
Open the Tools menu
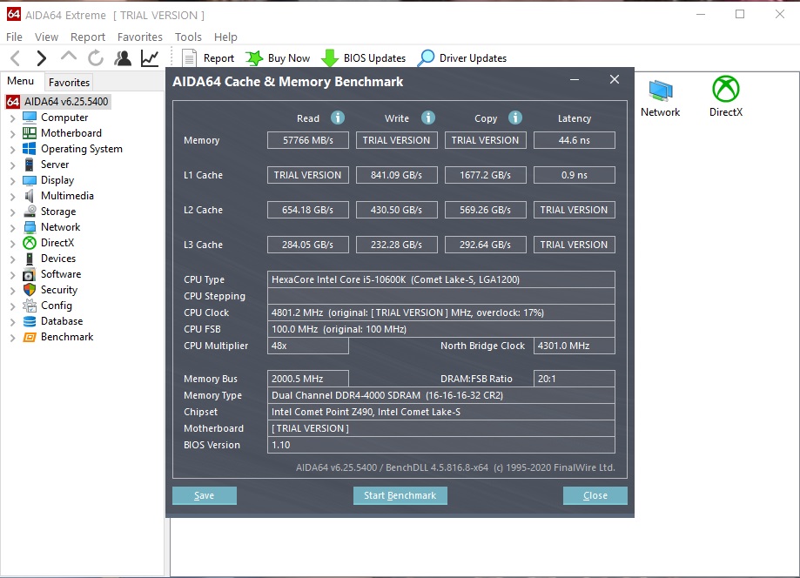tap(188, 37)
